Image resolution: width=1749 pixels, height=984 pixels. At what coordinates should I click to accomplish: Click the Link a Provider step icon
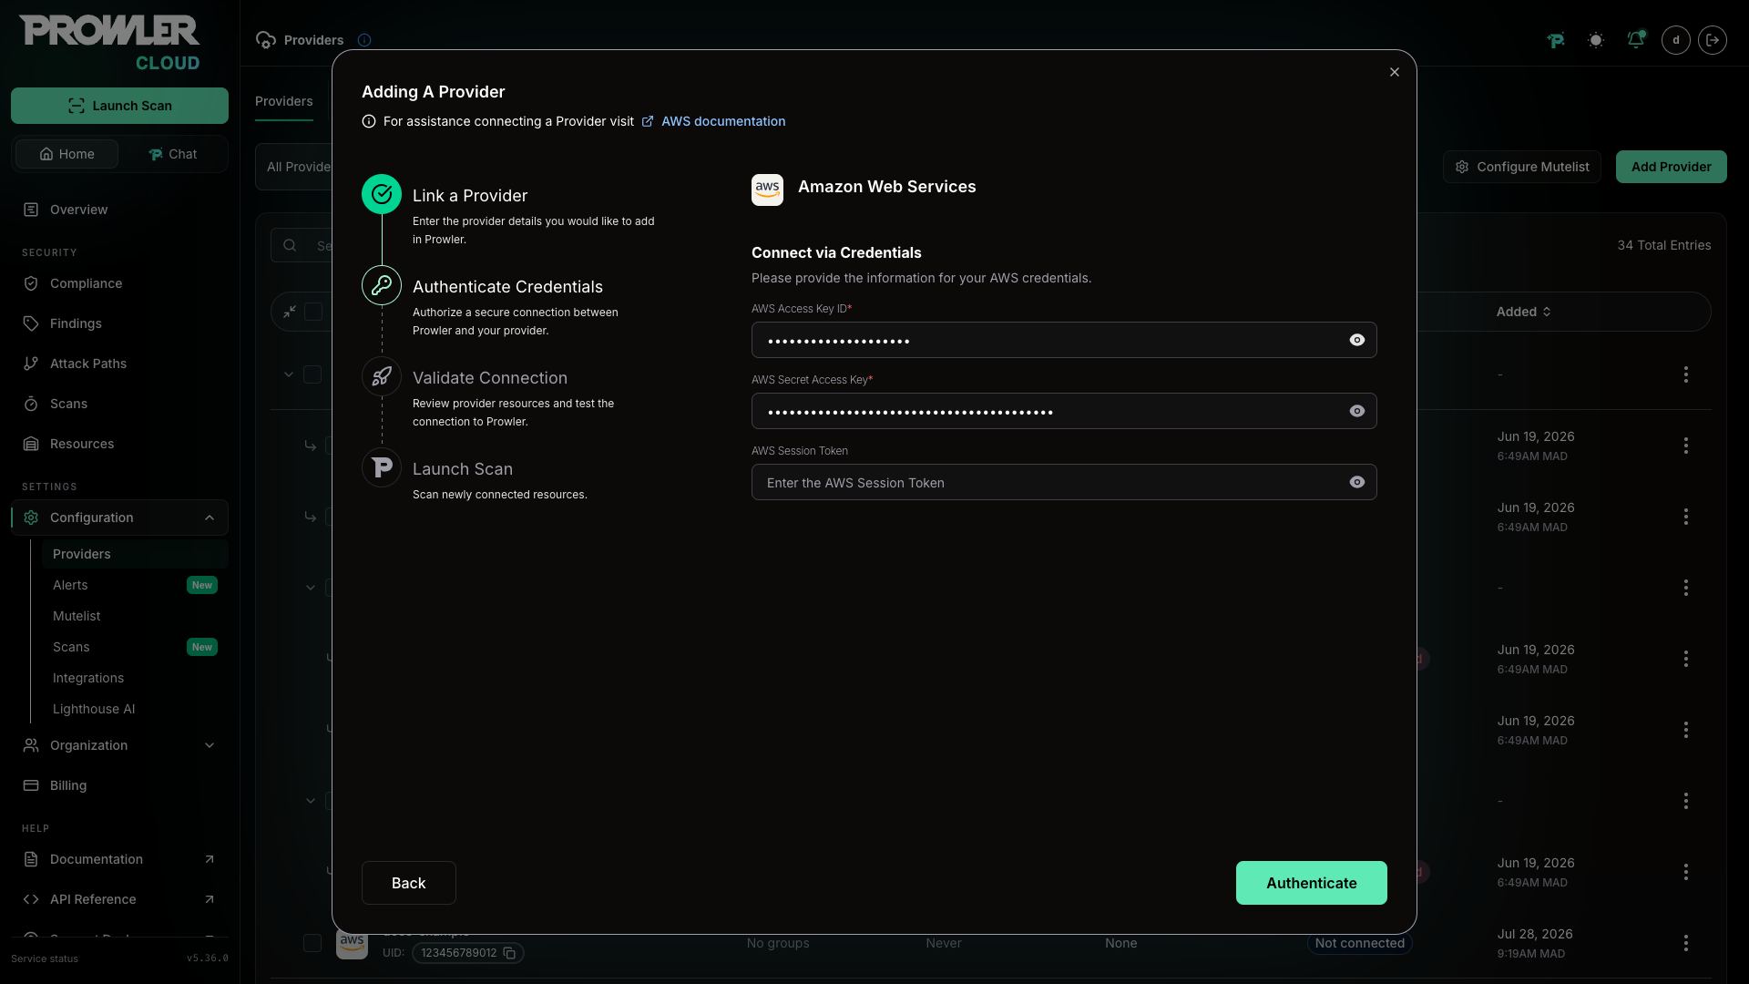382,194
